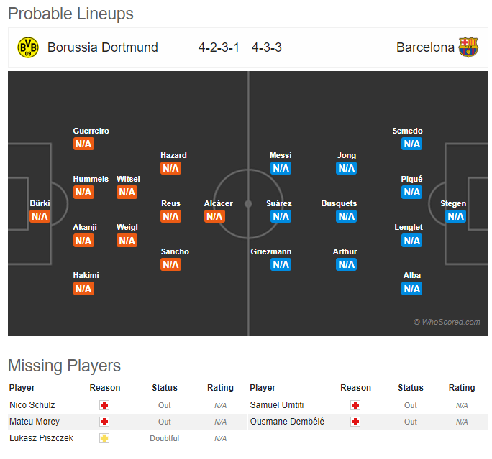Click Nico Schulz's red injury icon

(x=104, y=405)
